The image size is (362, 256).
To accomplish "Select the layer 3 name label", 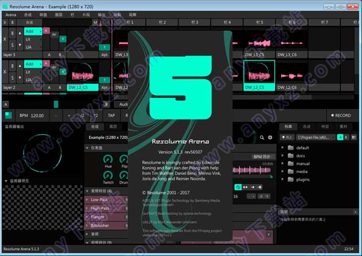I will 22,55.
